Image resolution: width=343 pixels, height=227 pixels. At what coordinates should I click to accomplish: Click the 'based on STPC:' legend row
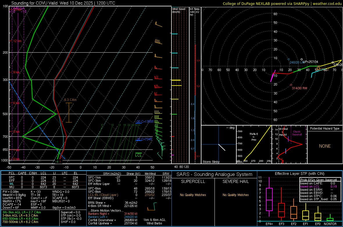click(319, 196)
